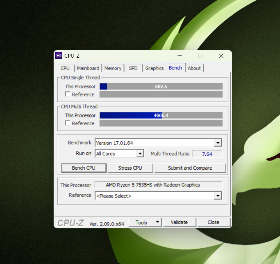The width and height of the screenshot is (280, 264).
Task: Open the Run on All Cores dropdown
Action: tap(140, 154)
